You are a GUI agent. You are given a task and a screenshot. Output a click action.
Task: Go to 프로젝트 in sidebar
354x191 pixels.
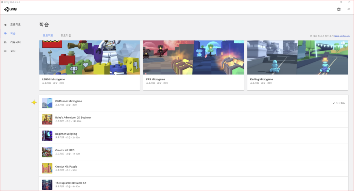coord(15,24)
